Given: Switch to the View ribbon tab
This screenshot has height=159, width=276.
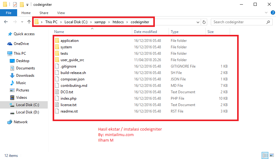Looking at the screenshot, I should (61, 13).
